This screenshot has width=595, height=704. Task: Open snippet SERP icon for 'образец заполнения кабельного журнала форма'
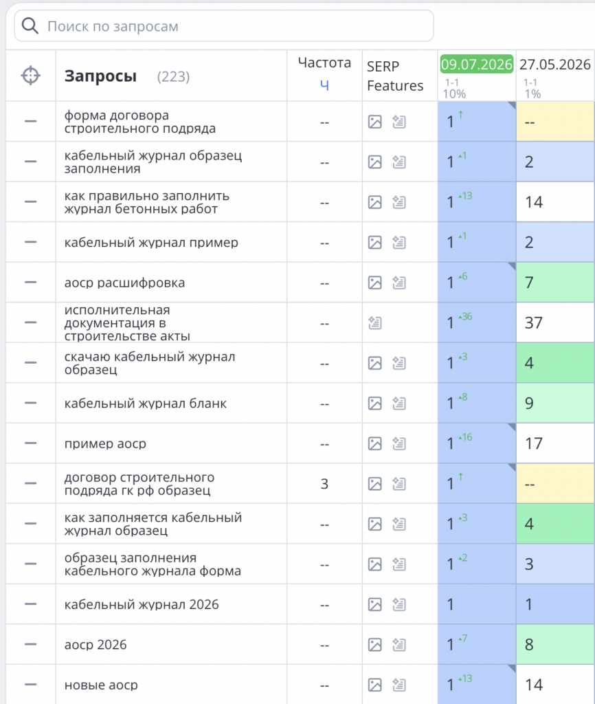pos(399,564)
